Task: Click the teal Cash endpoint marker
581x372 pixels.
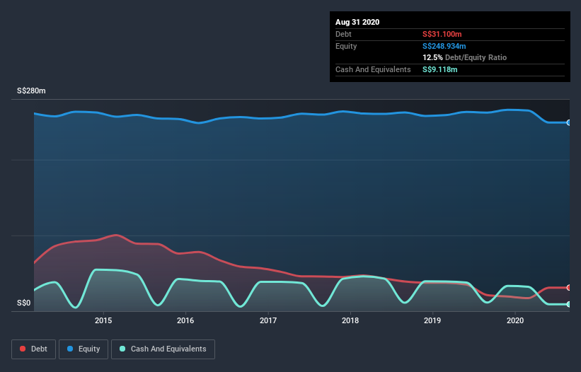Action: tap(569, 304)
